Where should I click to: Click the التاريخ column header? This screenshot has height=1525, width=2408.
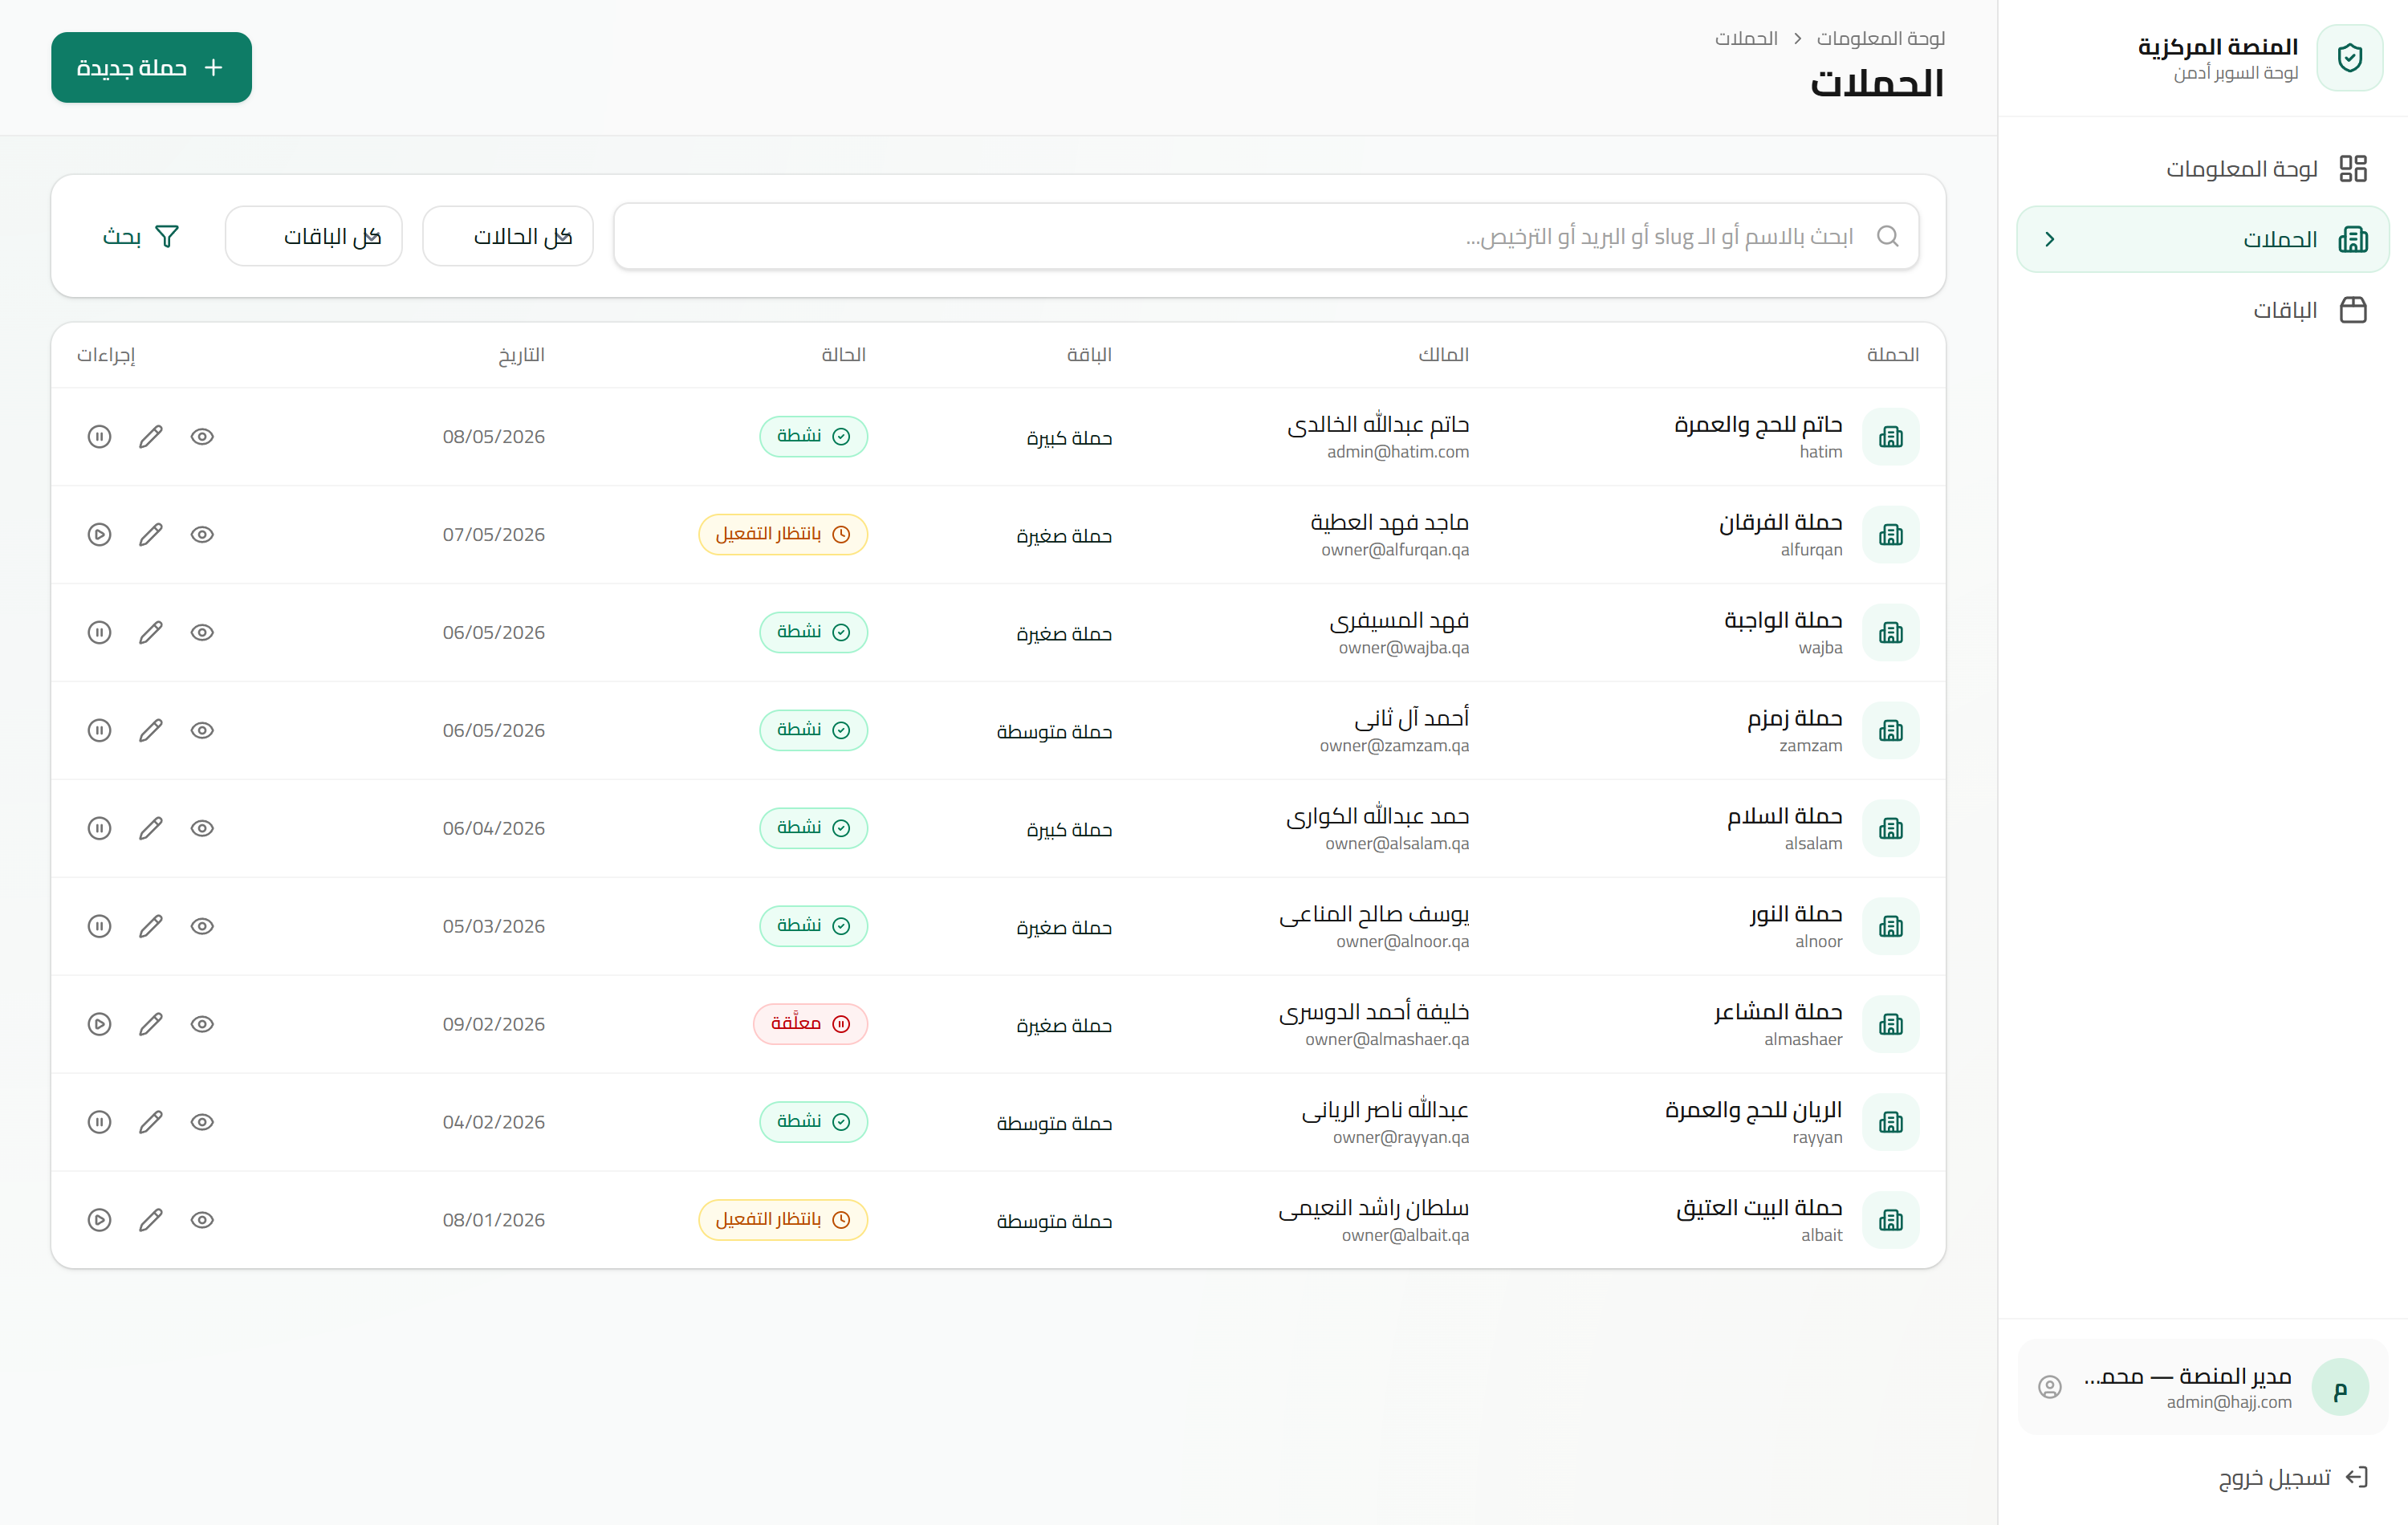click(522, 355)
